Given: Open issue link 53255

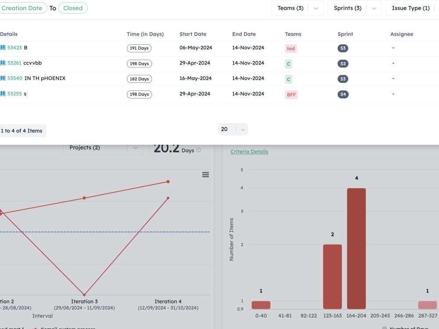Looking at the screenshot, I should (14, 94).
